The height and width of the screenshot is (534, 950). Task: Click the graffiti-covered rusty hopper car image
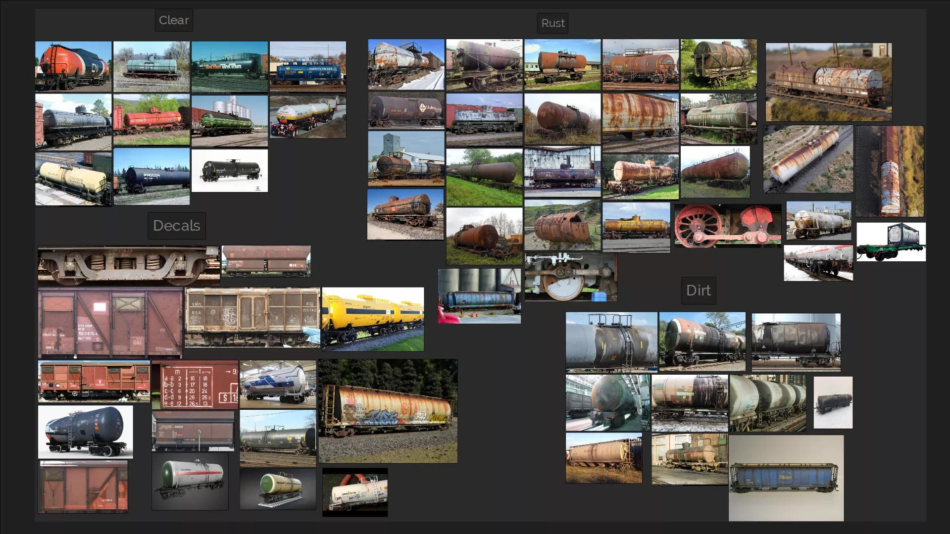click(388, 411)
